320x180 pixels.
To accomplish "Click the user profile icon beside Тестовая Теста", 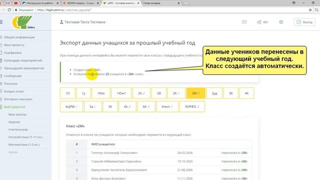I will tap(61, 22).
